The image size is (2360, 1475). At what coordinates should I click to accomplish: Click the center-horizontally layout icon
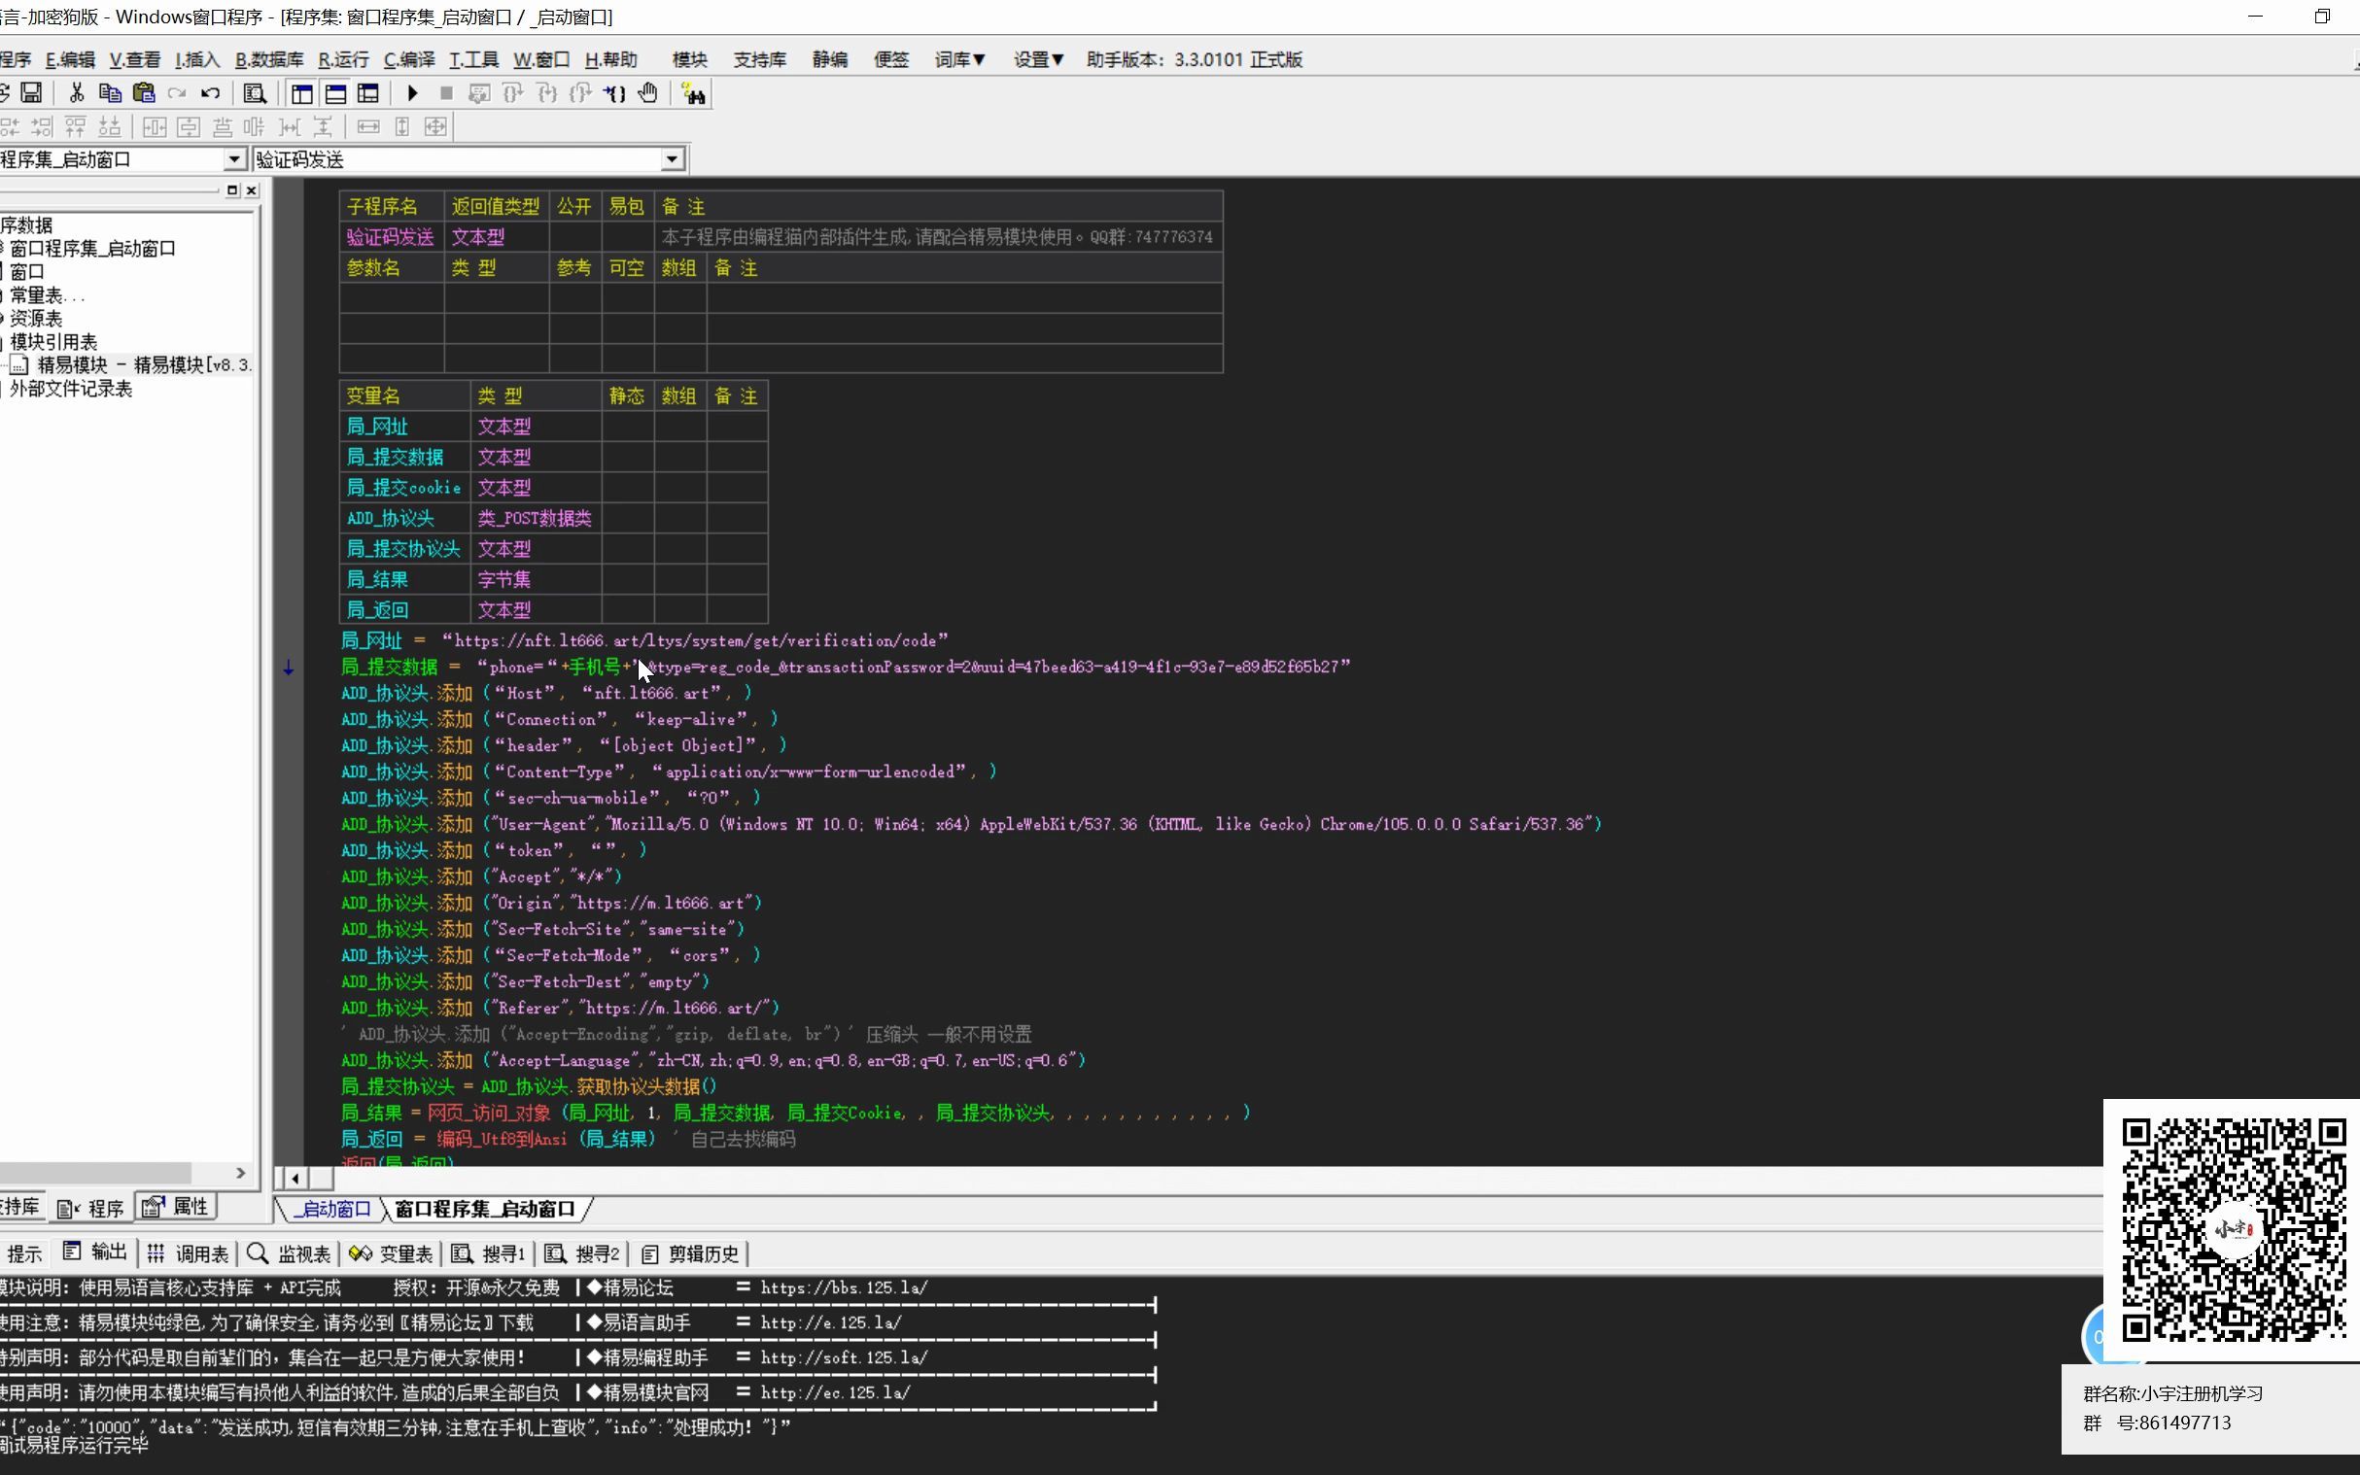(156, 127)
